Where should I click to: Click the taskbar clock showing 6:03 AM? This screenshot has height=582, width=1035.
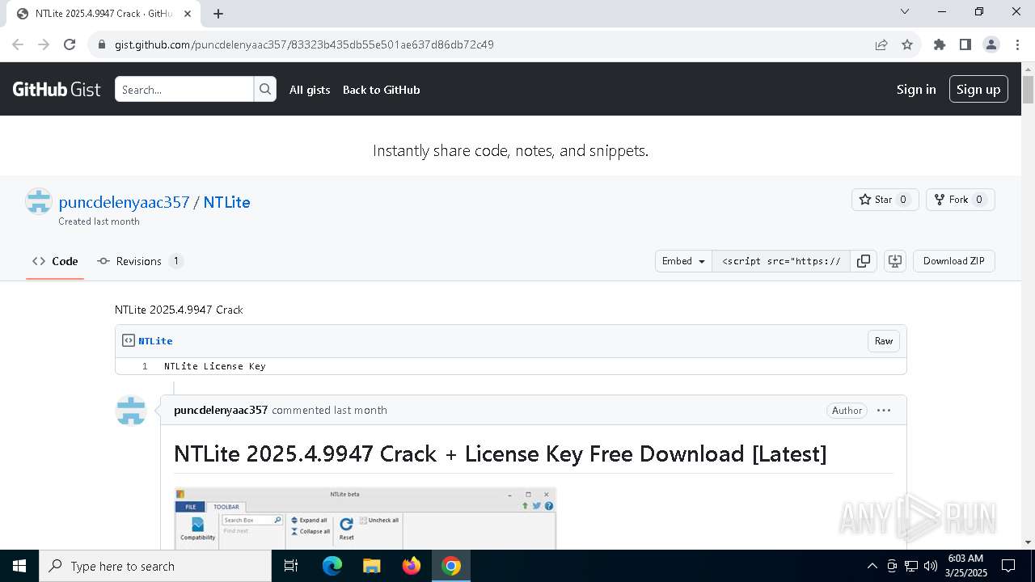click(965, 566)
